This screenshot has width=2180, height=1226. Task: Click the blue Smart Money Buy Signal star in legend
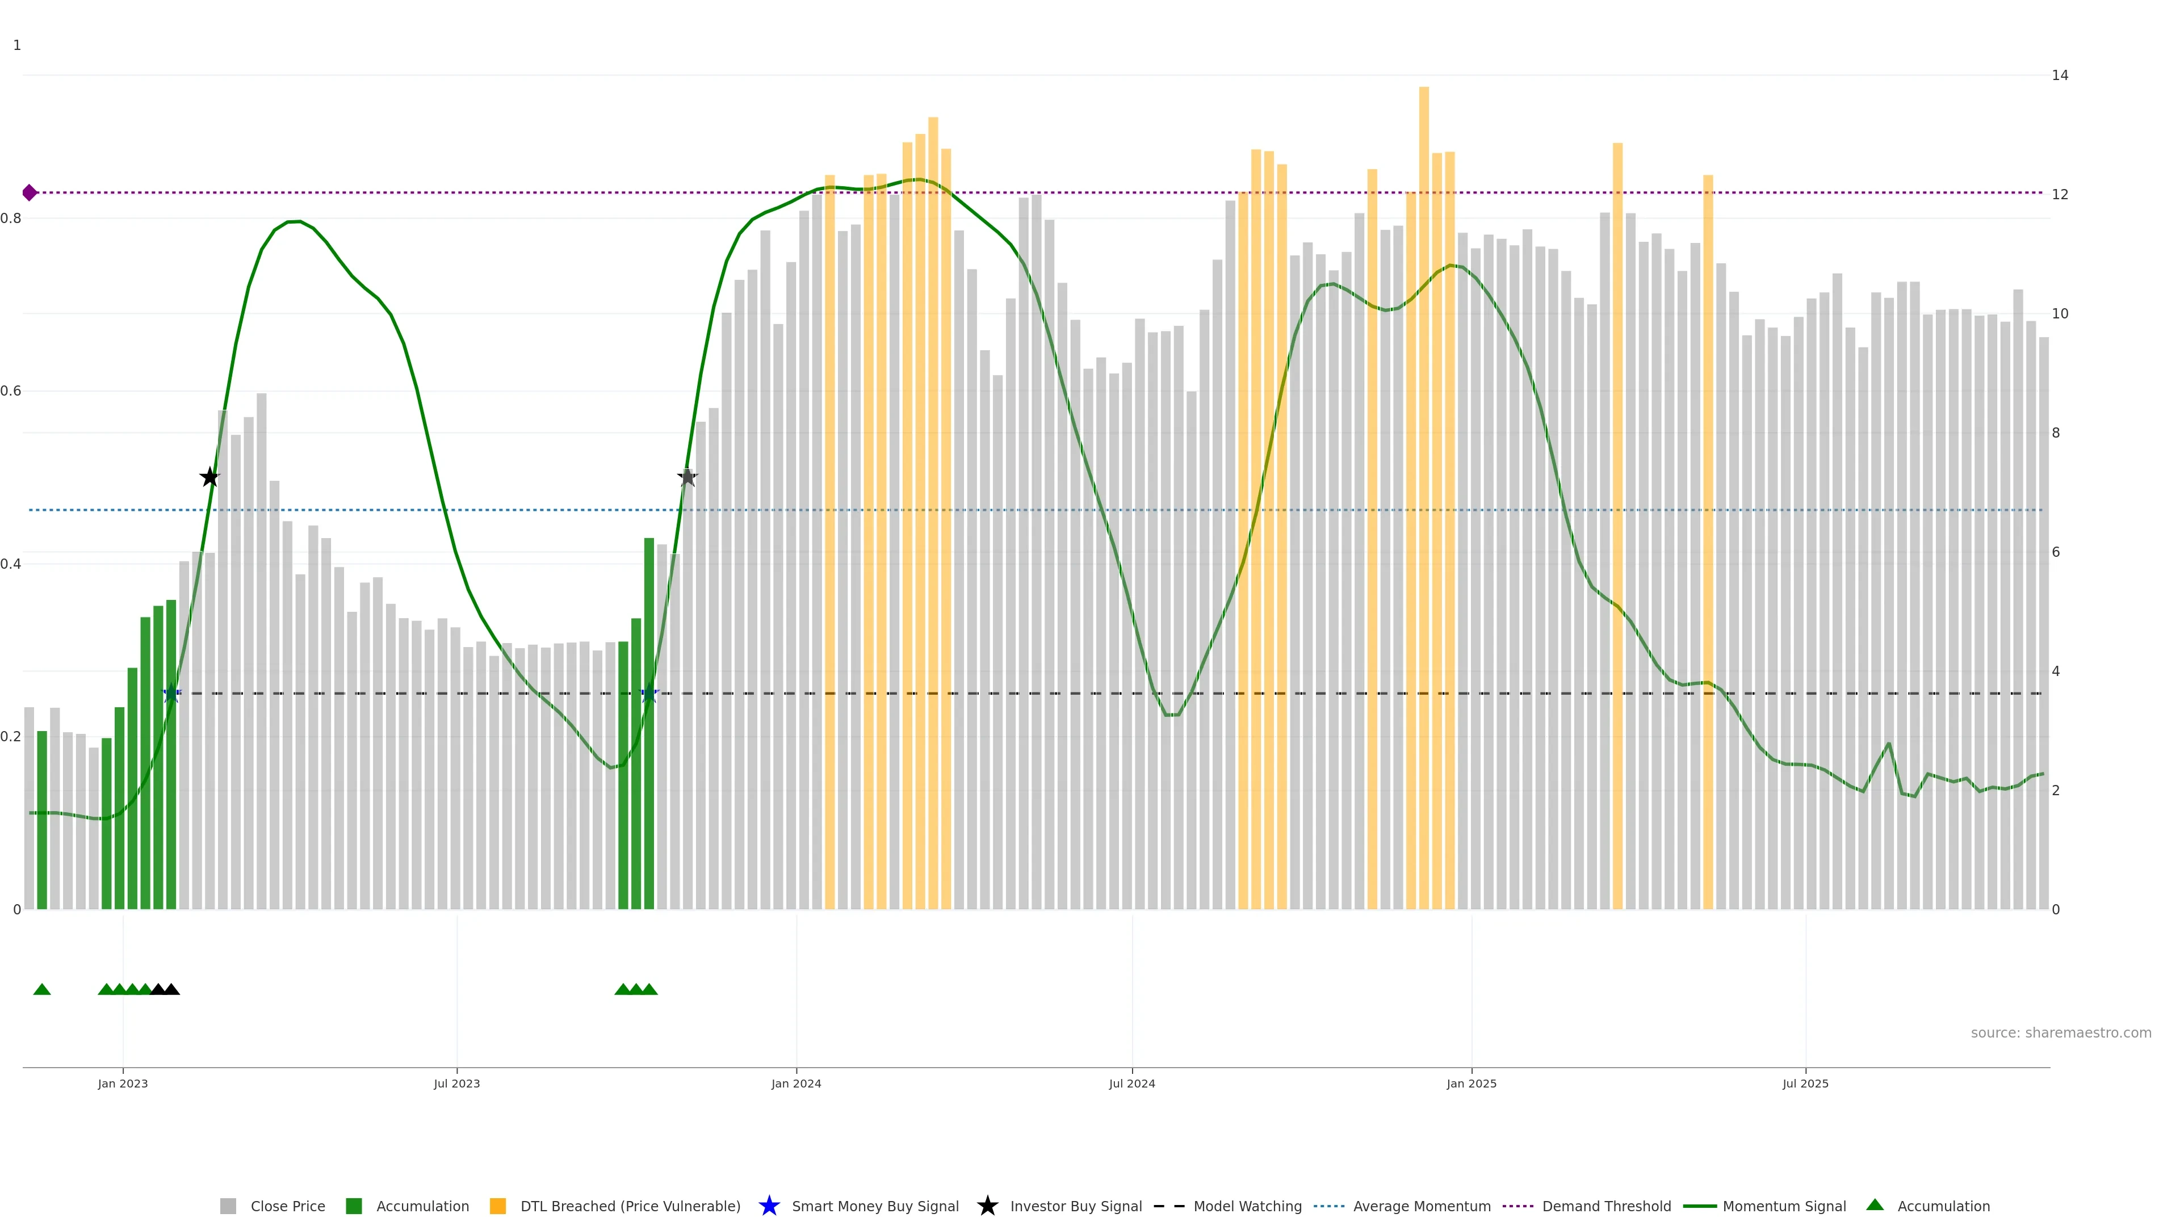click(x=769, y=1206)
